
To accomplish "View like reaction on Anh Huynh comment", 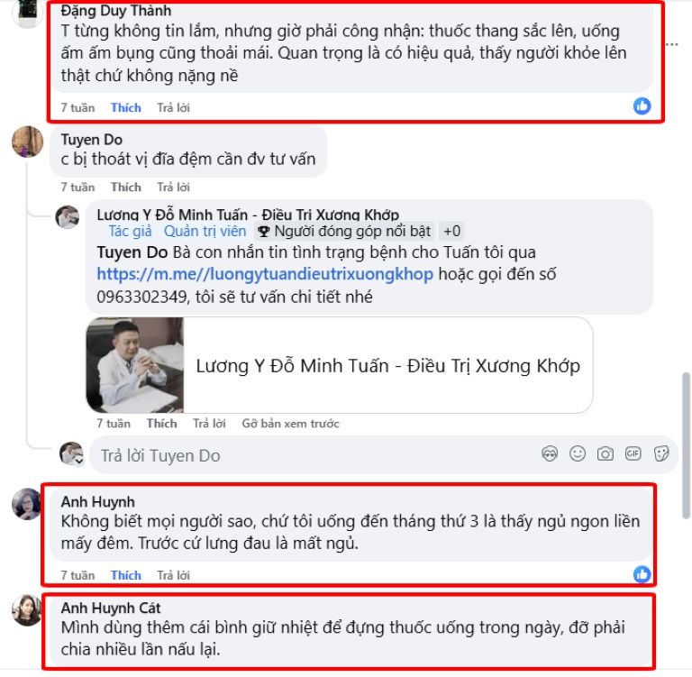I will (x=642, y=574).
